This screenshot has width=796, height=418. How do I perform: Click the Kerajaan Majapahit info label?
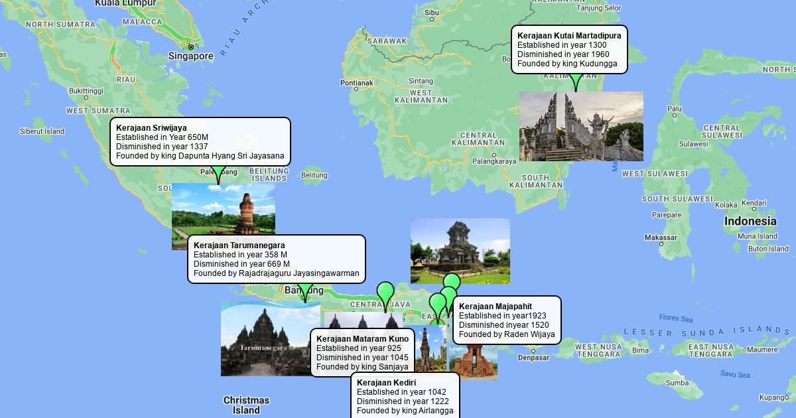tap(507, 320)
